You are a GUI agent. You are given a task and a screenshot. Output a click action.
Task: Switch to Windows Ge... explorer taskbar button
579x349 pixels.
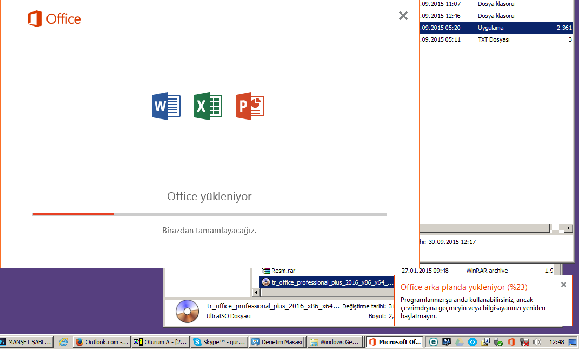(335, 342)
